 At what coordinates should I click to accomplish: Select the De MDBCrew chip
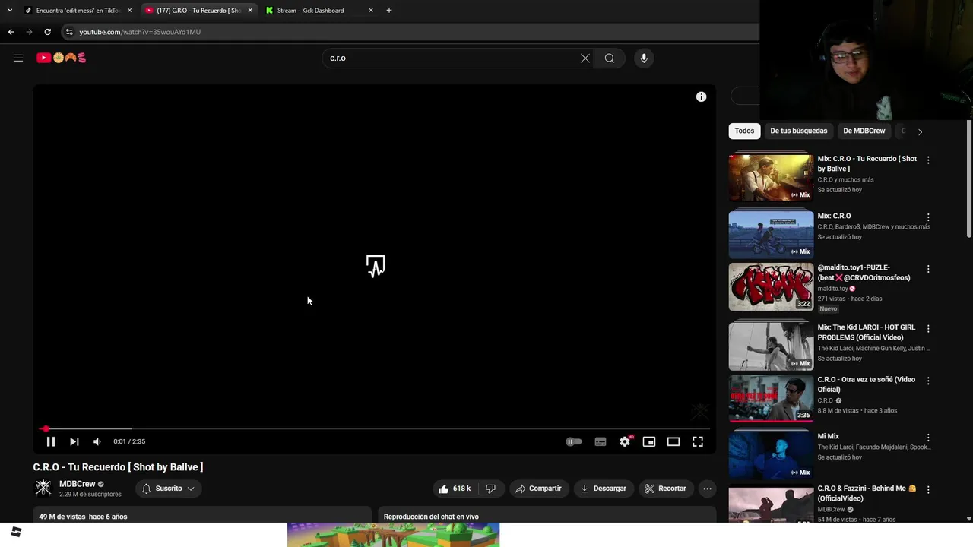(864, 131)
